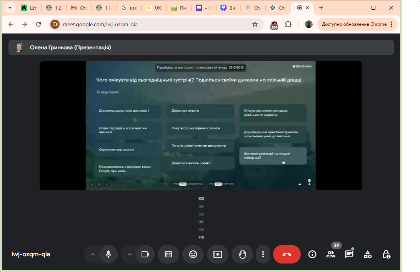Image resolution: width=420 pixels, height=272 pixels.
Task: Turn off the camera
Action: [145, 254]
